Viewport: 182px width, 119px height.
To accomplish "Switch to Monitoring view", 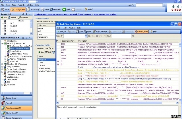I will pos(33,9).
